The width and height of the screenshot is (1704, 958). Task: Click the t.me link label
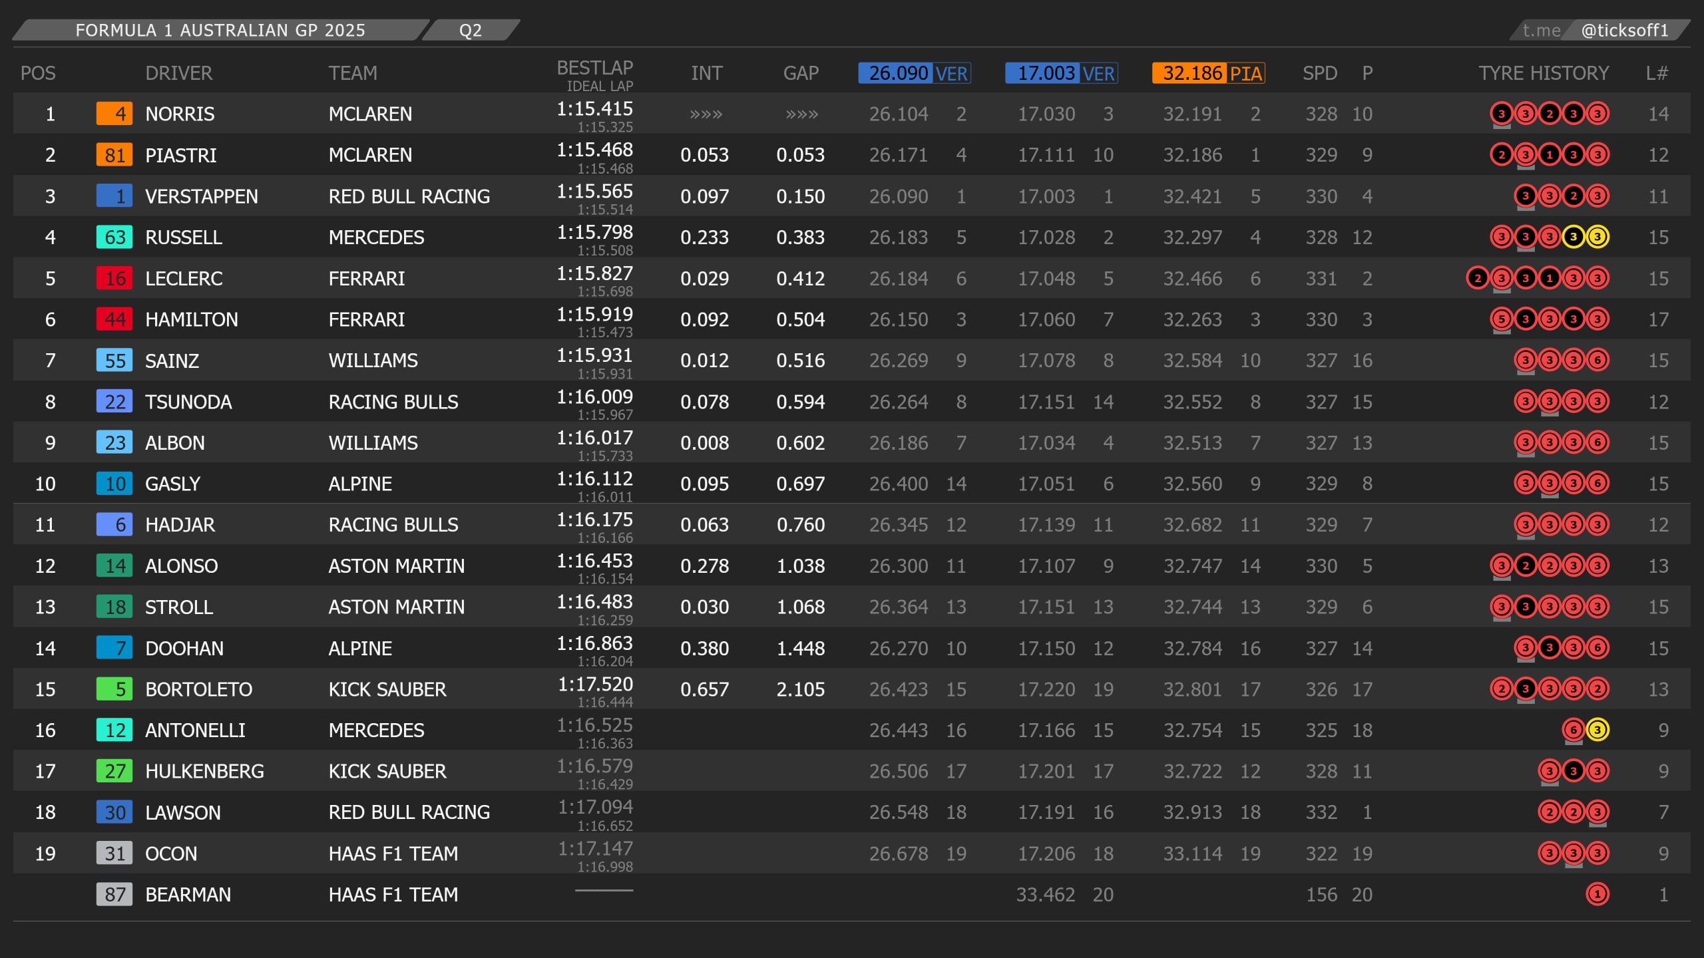pos(1541,30)
